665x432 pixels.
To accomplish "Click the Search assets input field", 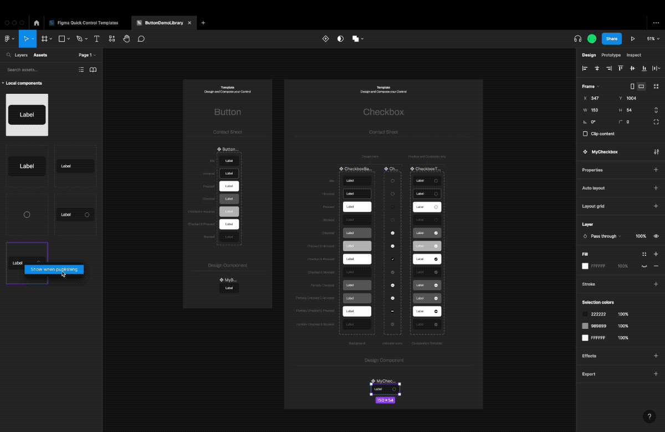I will (x=39, y=70).
